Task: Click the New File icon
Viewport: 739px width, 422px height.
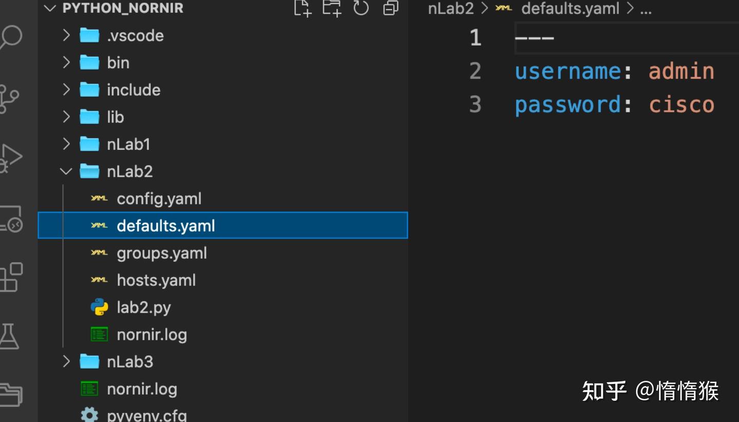Action: click(x=302, y=9)
